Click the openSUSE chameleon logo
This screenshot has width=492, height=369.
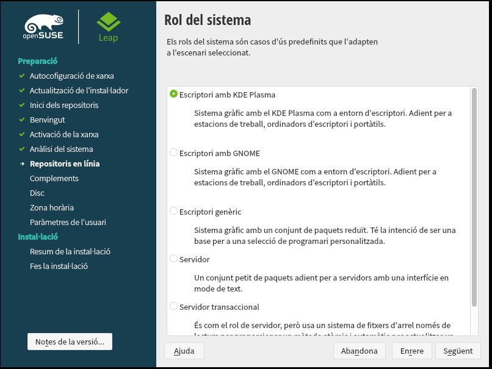coord(44,26)
